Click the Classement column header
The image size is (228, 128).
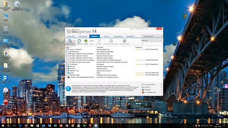(x=139, y=47)
